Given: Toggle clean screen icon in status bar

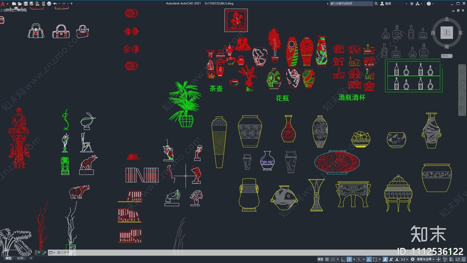Looking at the screenshot, I should pos(457,259).
